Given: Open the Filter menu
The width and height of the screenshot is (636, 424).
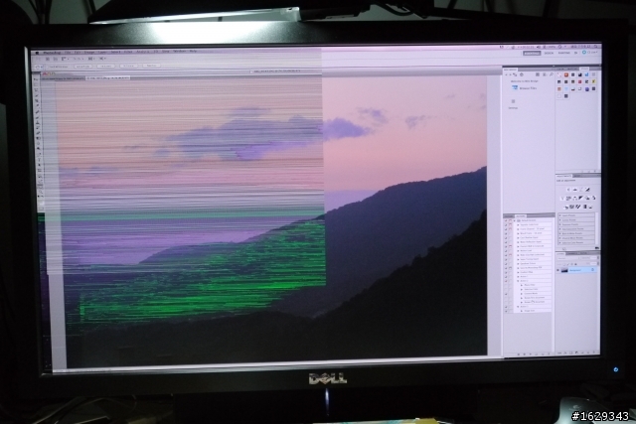Looking at the screenshot, I should pyautogui.click(x=128, y=52).
